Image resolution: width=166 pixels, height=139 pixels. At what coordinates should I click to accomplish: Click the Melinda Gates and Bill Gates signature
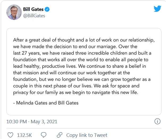coord(46,103)
